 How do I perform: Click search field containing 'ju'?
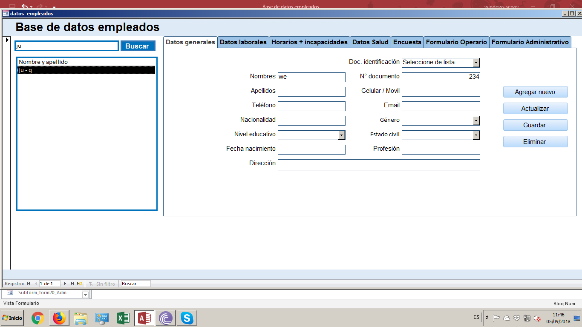coord(66,46)
